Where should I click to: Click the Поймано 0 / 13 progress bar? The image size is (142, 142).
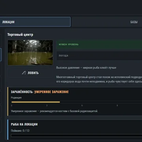[77, 135]
